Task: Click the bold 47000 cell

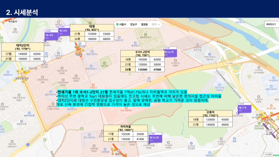Action: 157,70
